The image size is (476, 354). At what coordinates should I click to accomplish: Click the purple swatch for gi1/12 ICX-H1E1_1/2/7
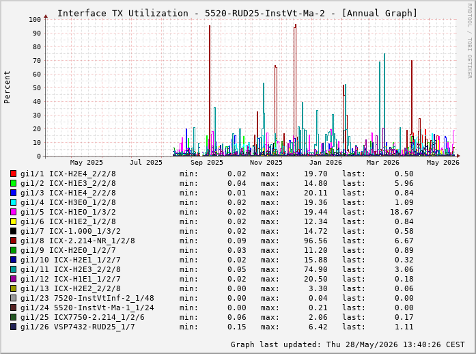[13, 279]
